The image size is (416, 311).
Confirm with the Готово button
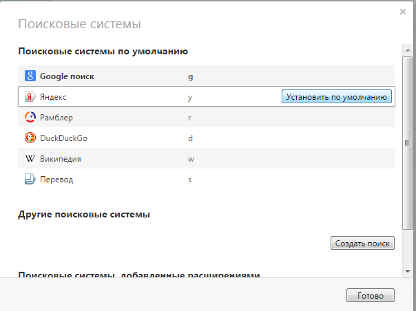[x=371, y=295]
